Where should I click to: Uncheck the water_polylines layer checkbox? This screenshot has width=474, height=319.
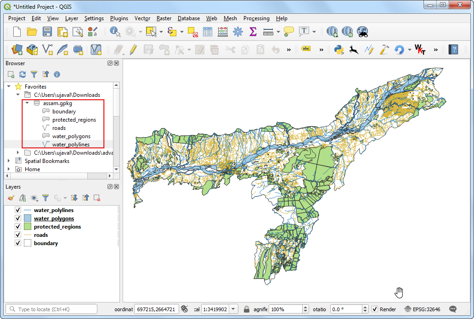coord(18,210)
